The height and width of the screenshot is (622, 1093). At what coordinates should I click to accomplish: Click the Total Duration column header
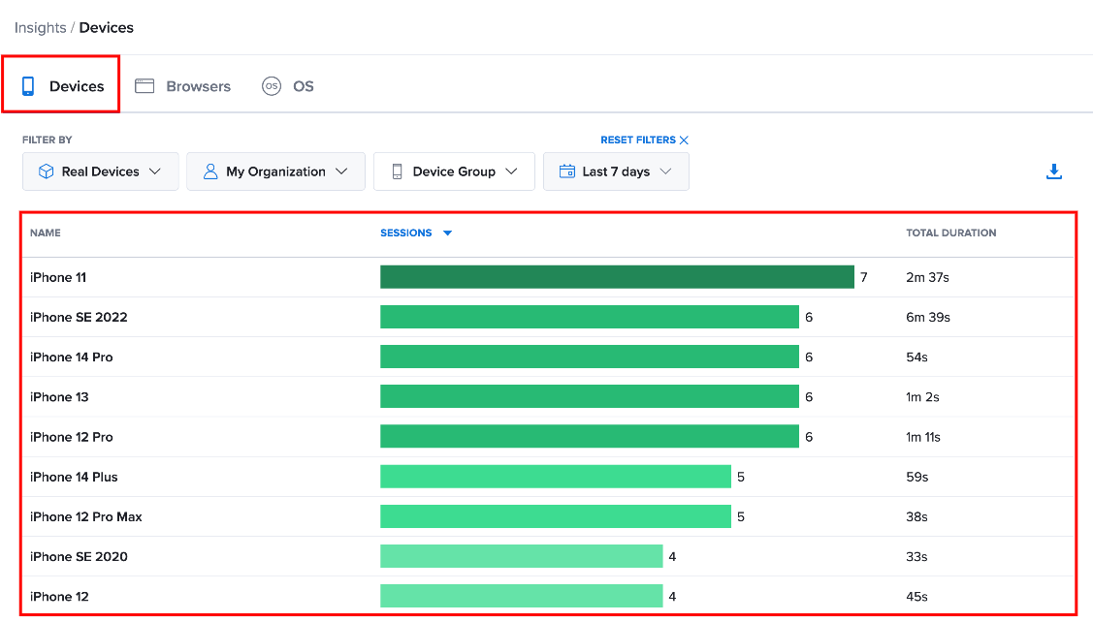950,233
